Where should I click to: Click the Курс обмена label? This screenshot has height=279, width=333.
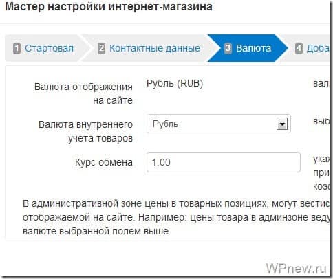point(104,162)
